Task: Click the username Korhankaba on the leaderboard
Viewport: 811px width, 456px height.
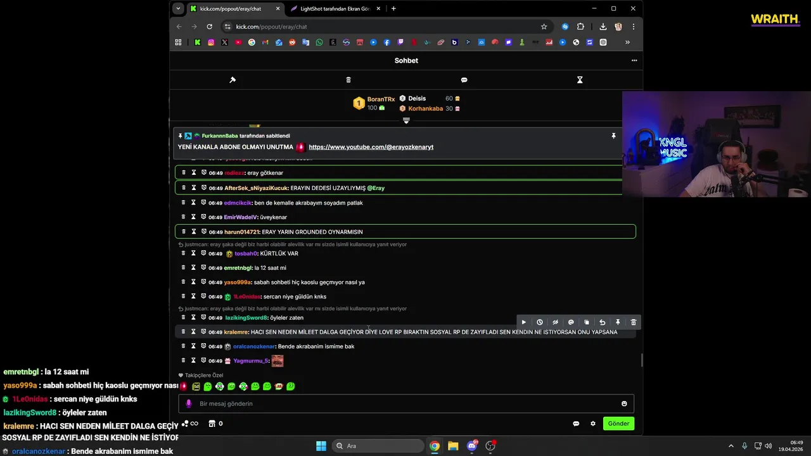Action: [425, 108]
